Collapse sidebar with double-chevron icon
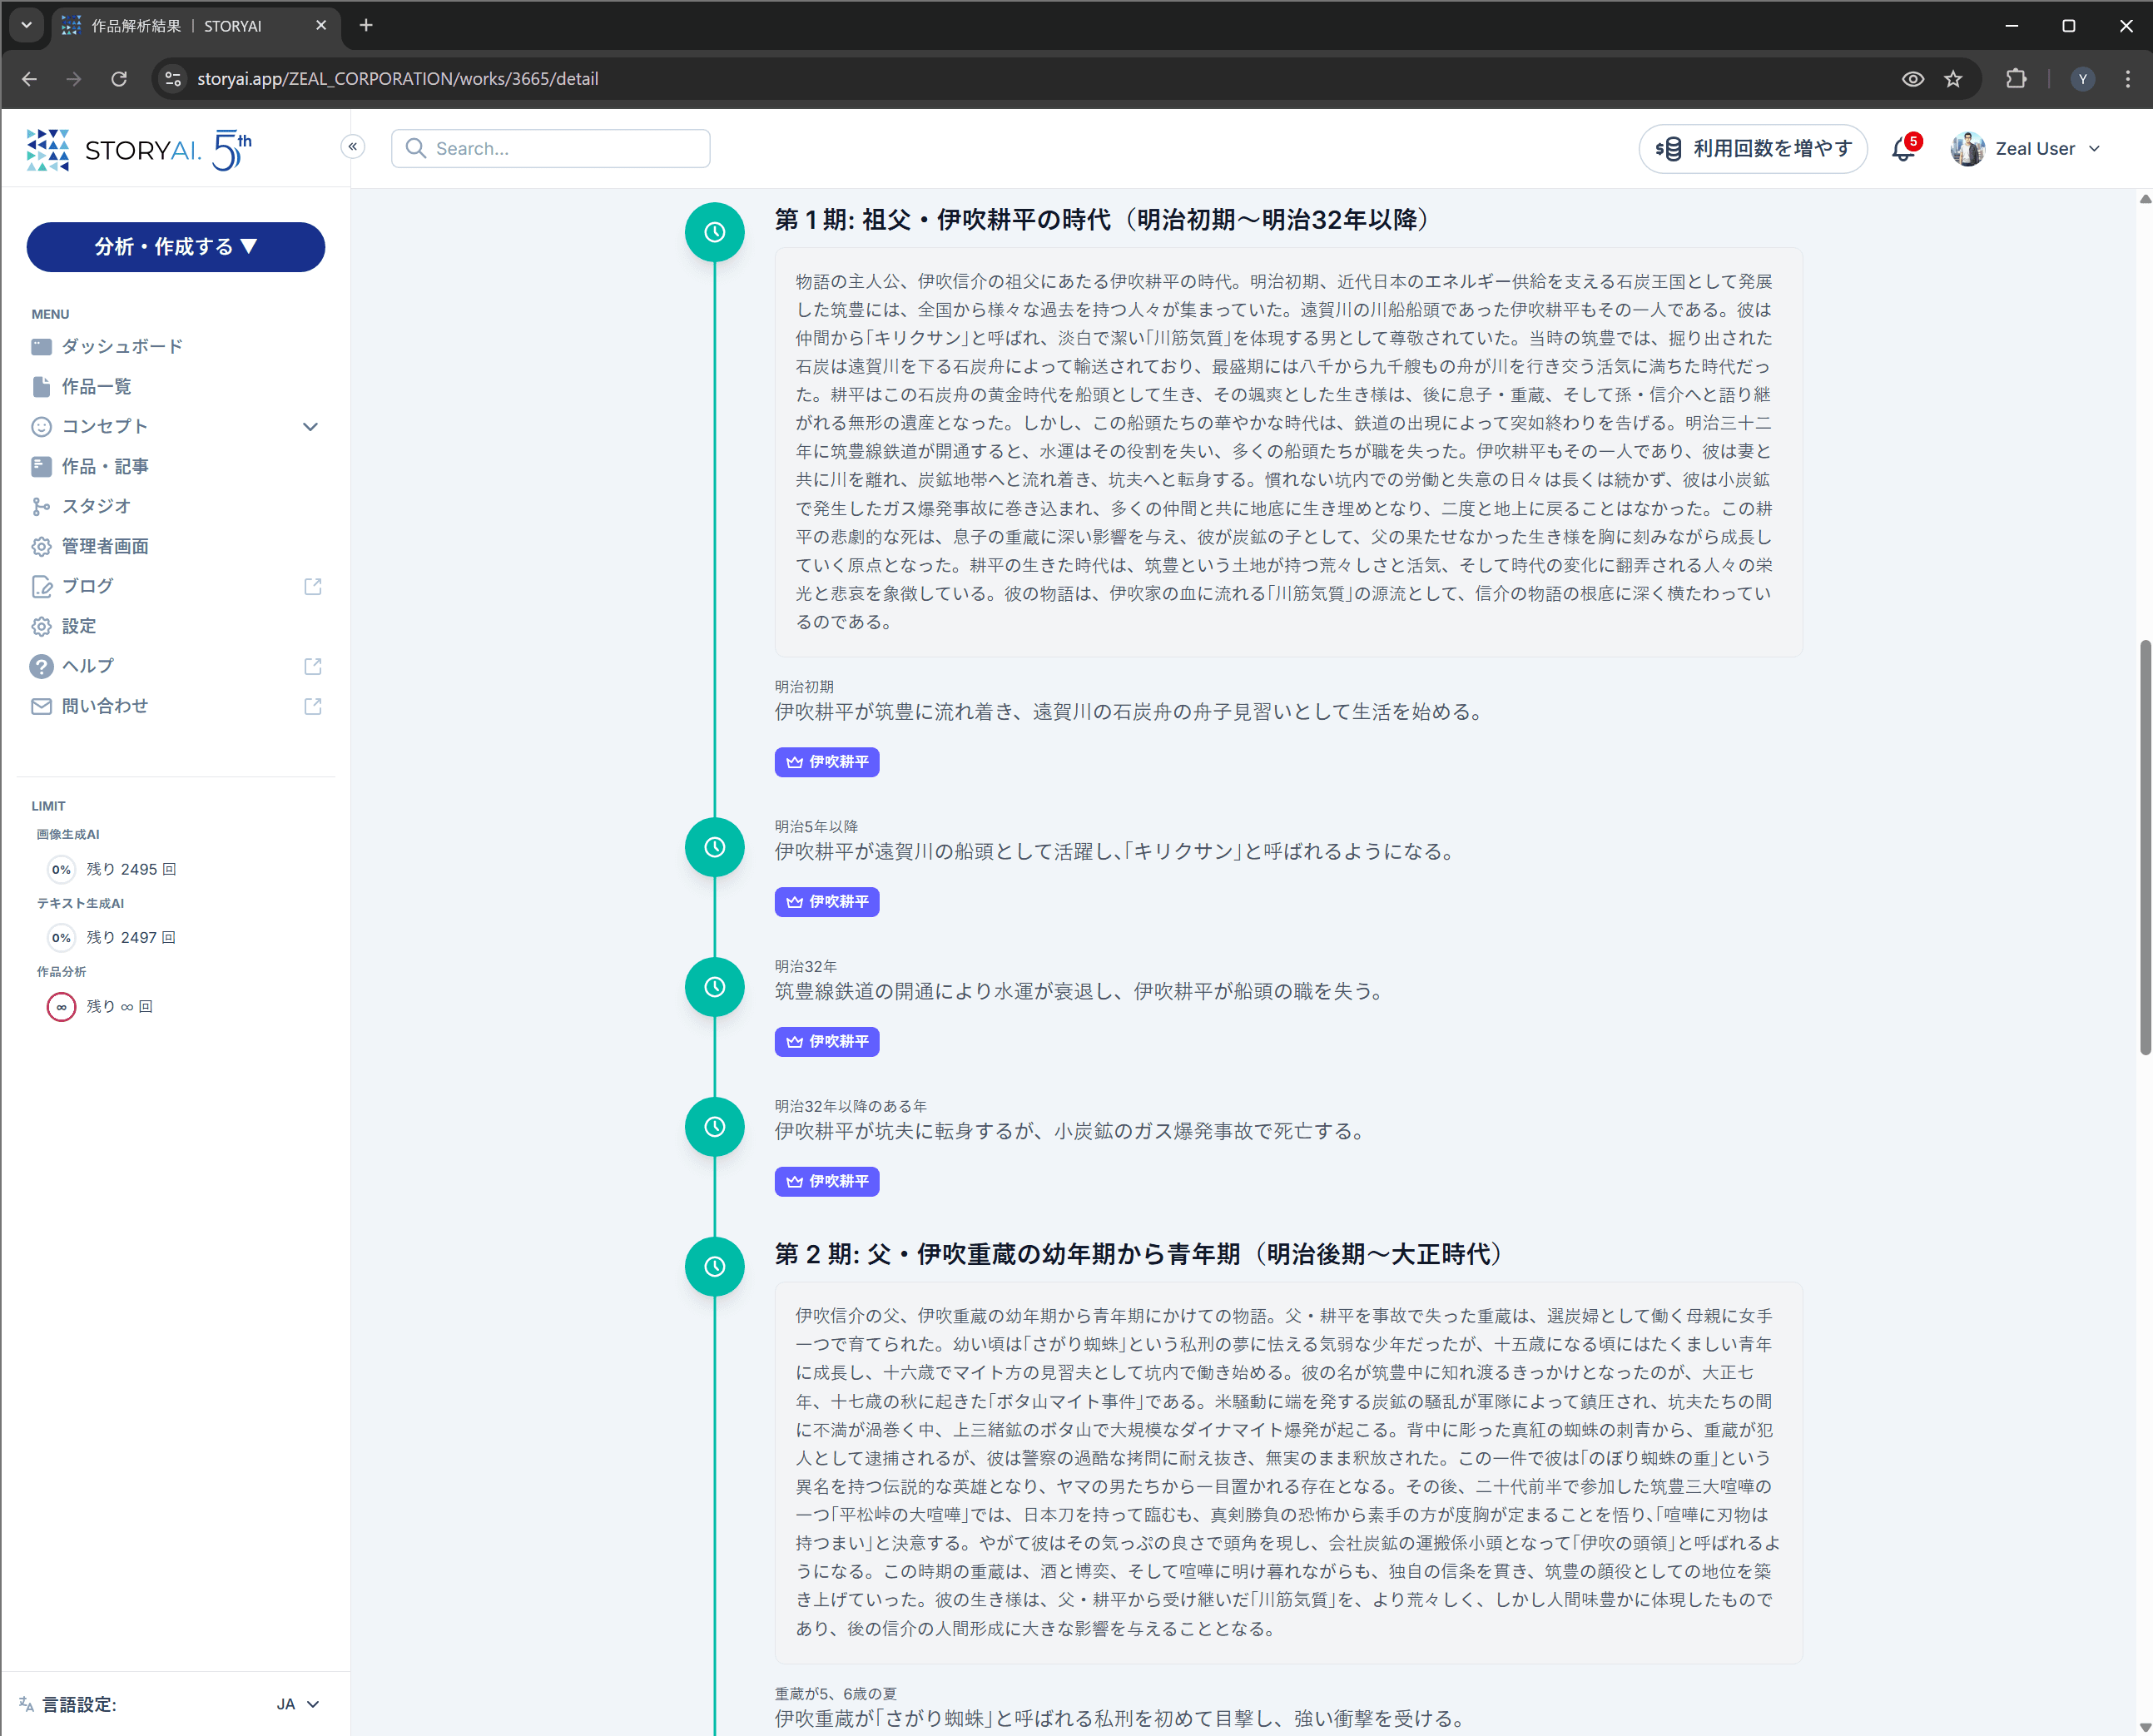 (x=353, y=146)
